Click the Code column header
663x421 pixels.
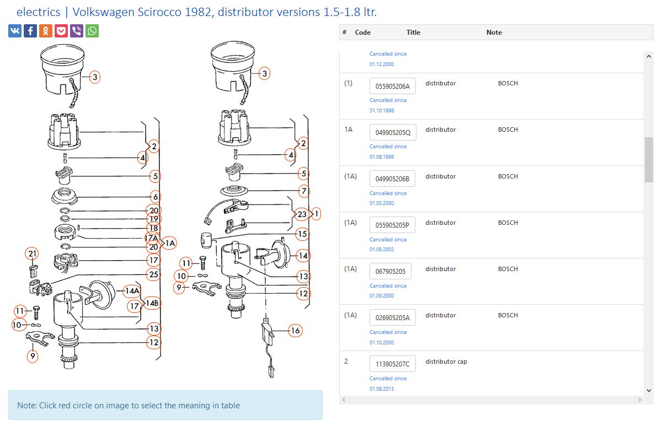(x=362, y=33)
